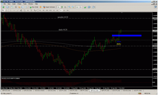Switch to USDCAD,Daily chart tab
The height and width of the screenshot is (95, 158).
pyautogui.click(x=52, y=90)
